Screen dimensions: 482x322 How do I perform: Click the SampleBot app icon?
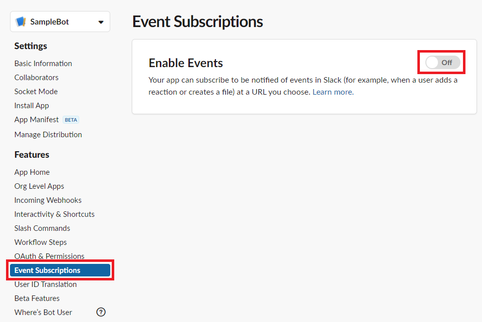(21, 22)
